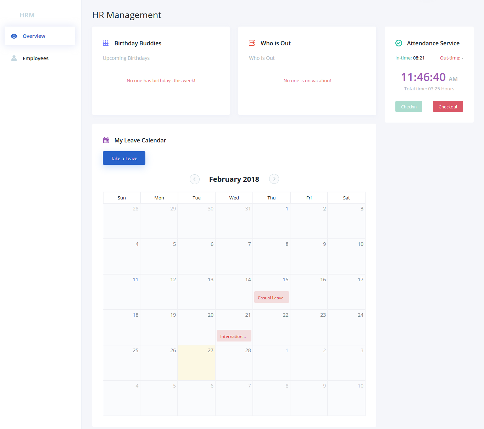
Task: Click No one has birthdays this week message
Action: click(x=161, y=80)
